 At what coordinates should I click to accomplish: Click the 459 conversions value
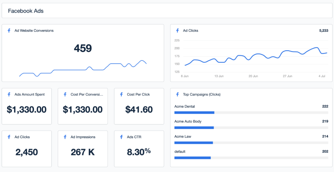point(83,48)
